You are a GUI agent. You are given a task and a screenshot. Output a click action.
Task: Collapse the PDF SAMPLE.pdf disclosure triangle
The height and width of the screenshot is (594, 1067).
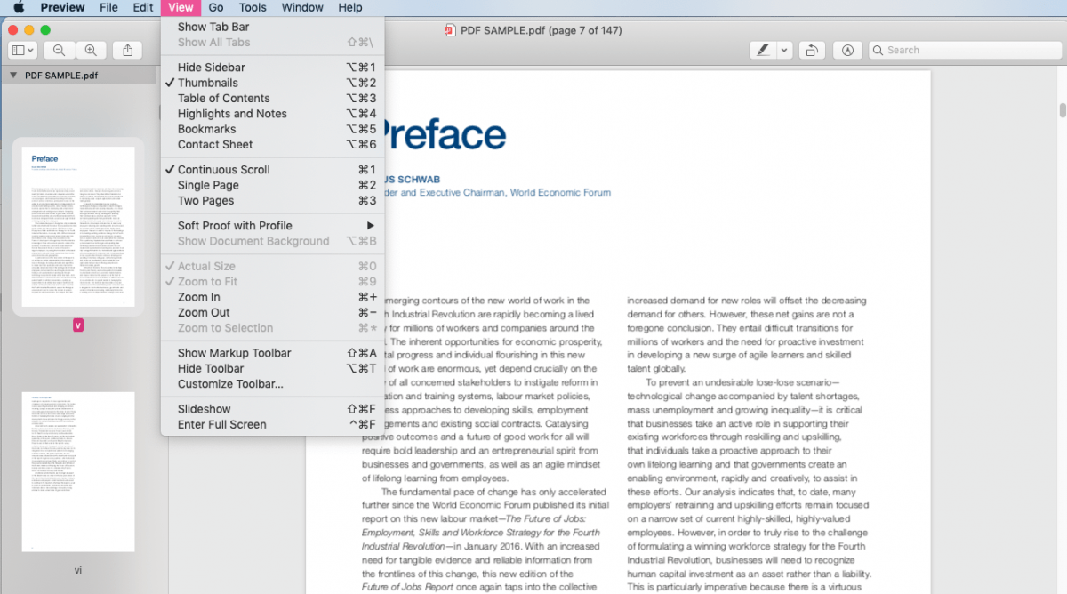pyautogui.click(x=13, y=76)
